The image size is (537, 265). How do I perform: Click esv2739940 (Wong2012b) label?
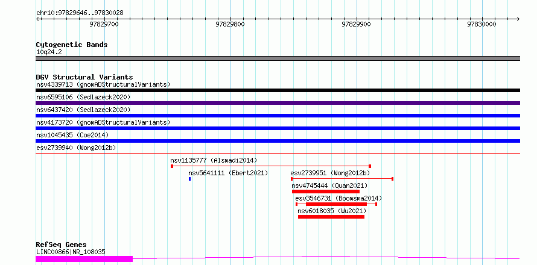point(76,148)
